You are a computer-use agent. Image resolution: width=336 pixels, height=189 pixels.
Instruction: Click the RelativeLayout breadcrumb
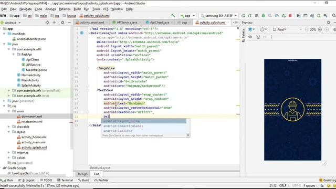[100, 168]
